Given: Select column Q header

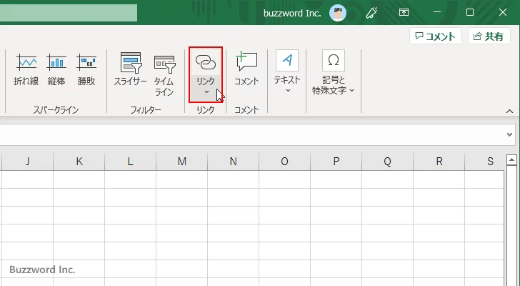Looking at the screenshot, I should (387, 162).
